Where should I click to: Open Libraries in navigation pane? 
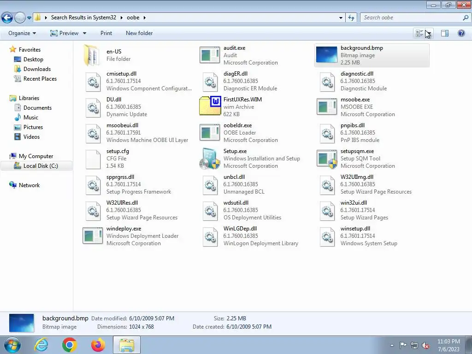coord(29,98)
